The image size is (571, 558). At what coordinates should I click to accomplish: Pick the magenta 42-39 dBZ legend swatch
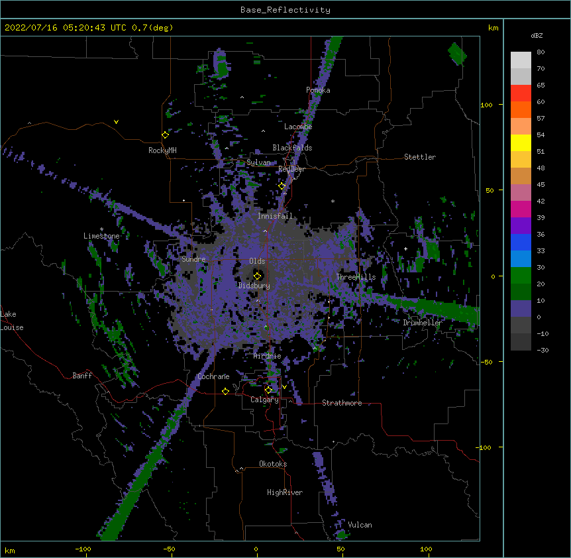point(521,209)
